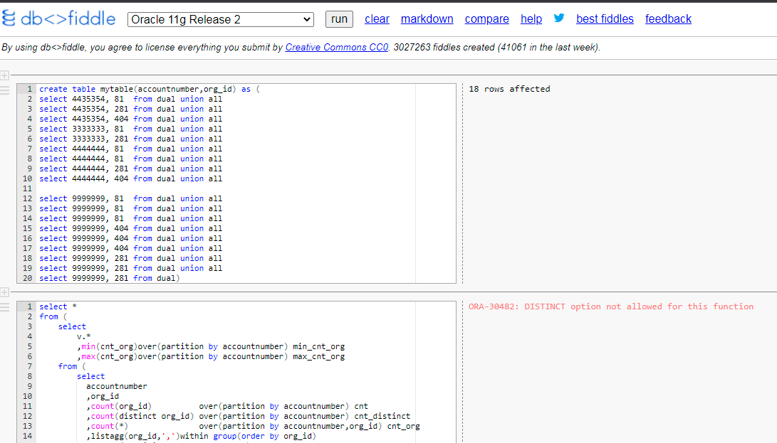Add batch with plus icon above second editor

[4, 292]
